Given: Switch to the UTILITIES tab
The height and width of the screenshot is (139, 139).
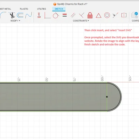Looking at the screenshot, I should click(x=41, y=9).
